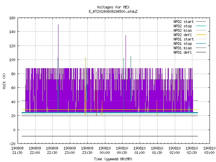Click the 'NPD2 bias' legend label
216x162 pixels.
click(183, 30)
